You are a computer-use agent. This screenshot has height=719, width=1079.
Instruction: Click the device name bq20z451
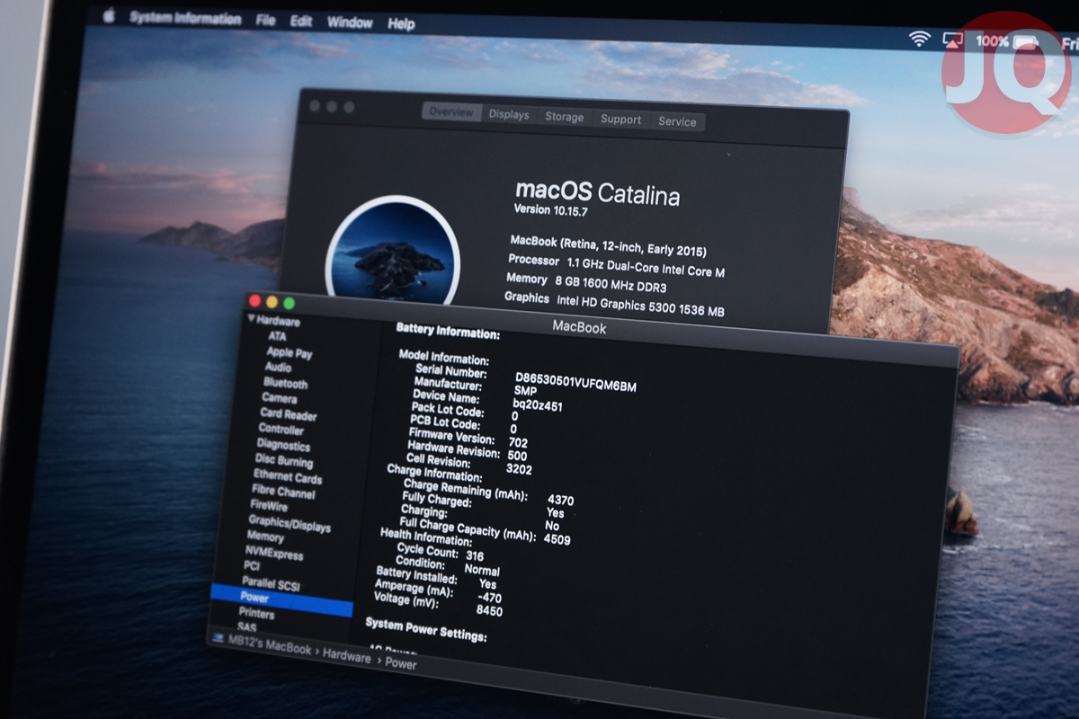click(537, 404)
